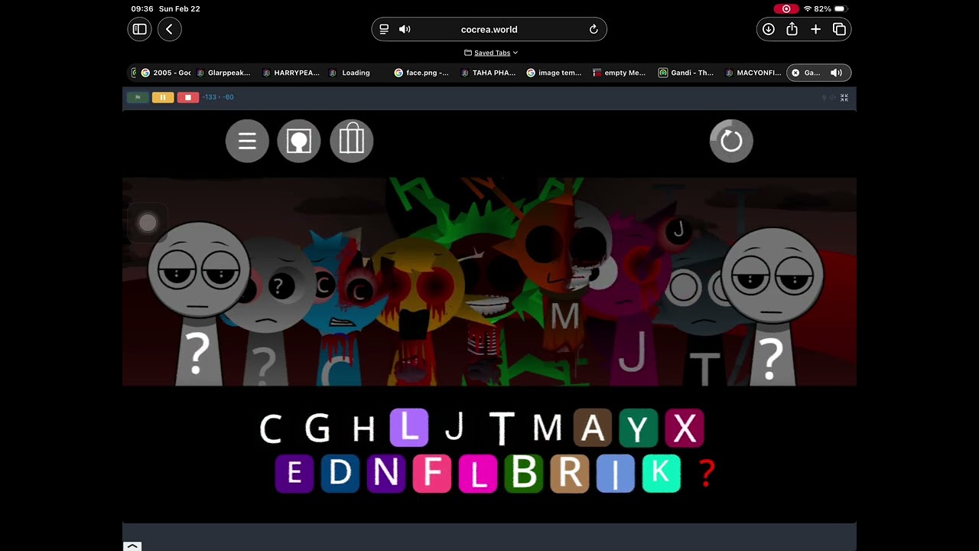Click the red question mark icon
979x551 pixels.
pos(707,474)
